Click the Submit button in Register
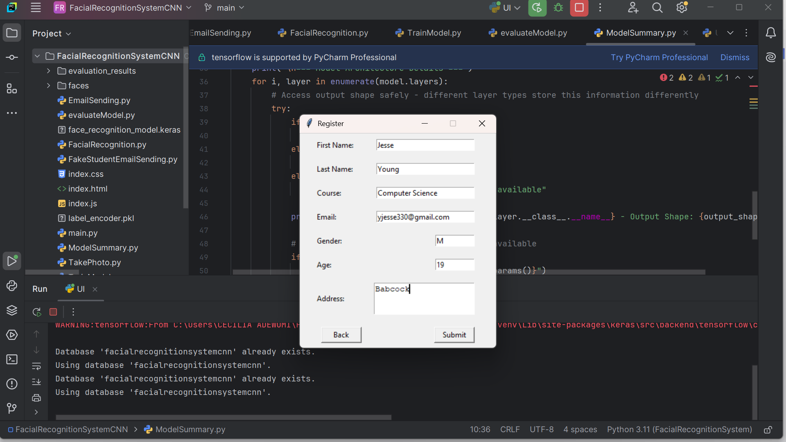Screen dimensions: 786x442 (x=454, y=335)
